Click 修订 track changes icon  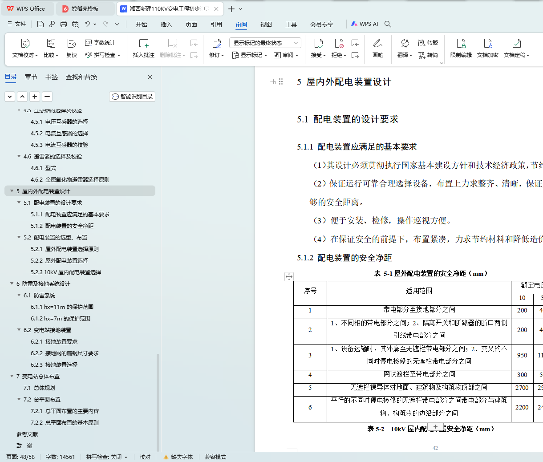point(216,44)
